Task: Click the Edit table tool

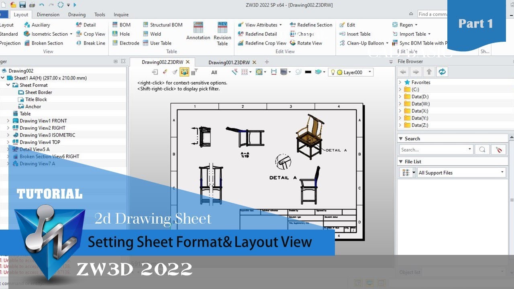Action: point(347,25)
